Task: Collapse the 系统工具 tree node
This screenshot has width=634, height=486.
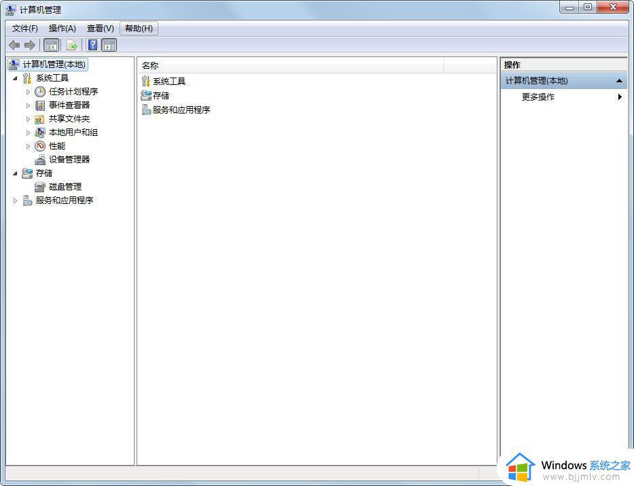Action: 15,78
